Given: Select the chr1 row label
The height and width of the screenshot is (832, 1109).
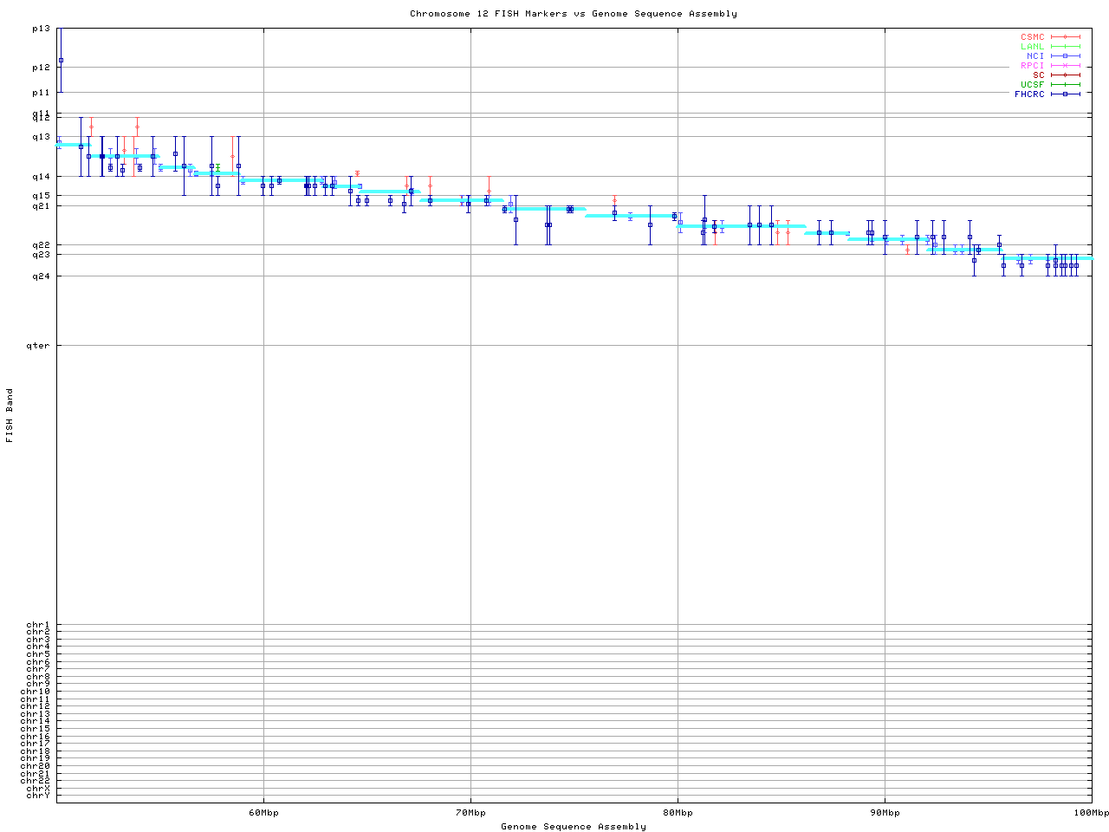Looking at the screenshot, I should [38, 625].
